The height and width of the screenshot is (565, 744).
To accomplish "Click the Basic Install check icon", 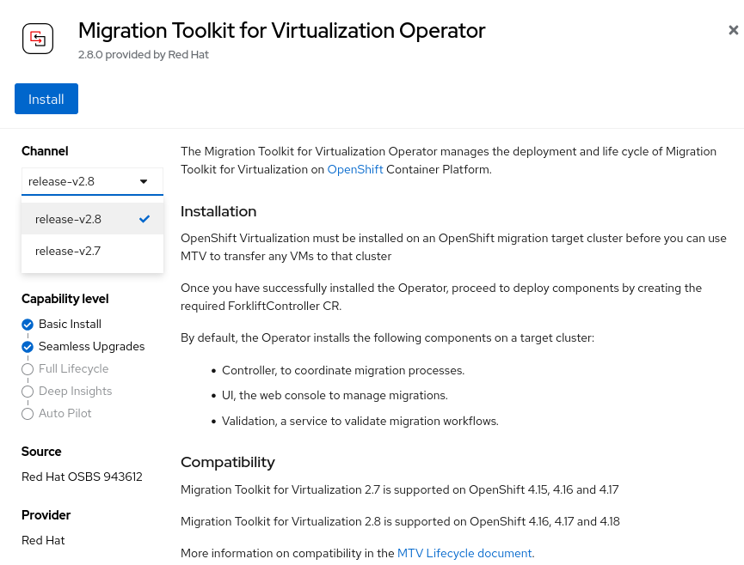I will 28,325.
